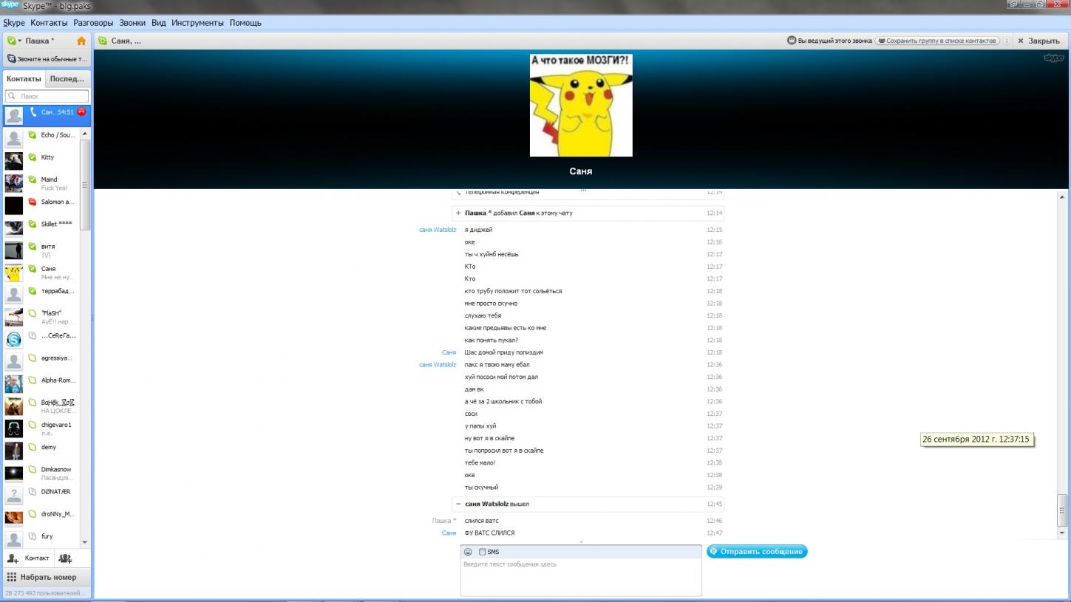Open the dial pad icon next to Набрать номер
This screenshot has height=602, width=1071.
pyautogui.click(x=12, y=577)
